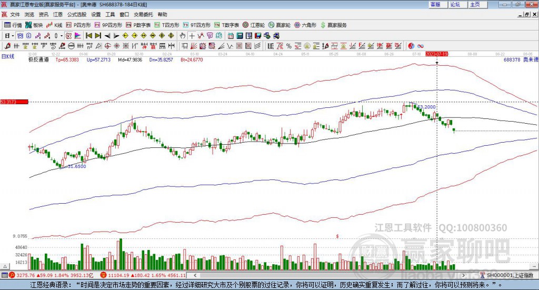The image size is (539, 290).
Task: Click the yellow diamond with left arrow
Action: tap(125, 36)
